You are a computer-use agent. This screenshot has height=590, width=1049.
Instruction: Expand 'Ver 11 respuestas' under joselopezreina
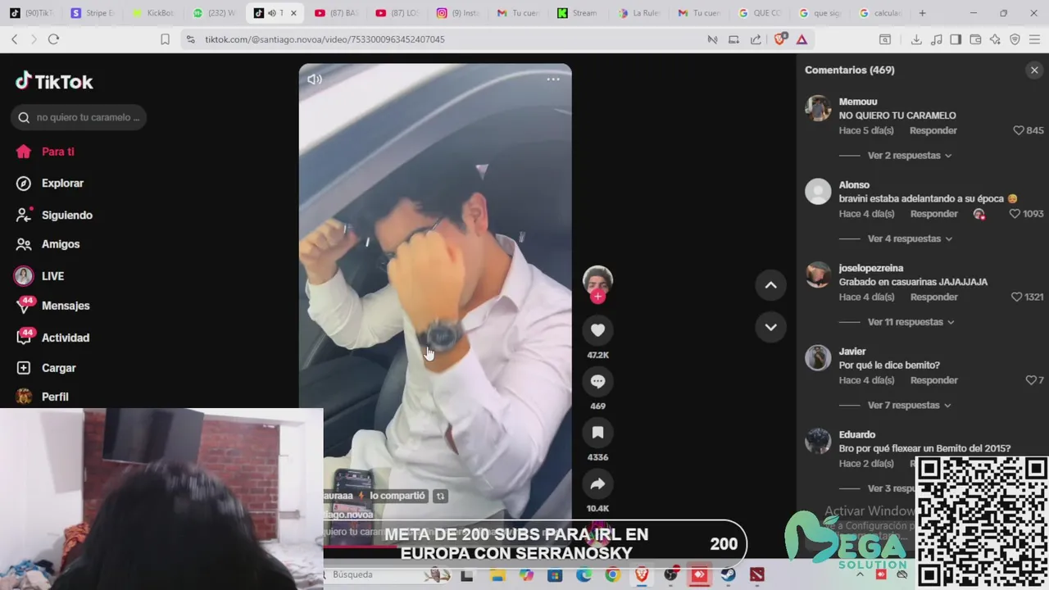(x=911, y=322)
